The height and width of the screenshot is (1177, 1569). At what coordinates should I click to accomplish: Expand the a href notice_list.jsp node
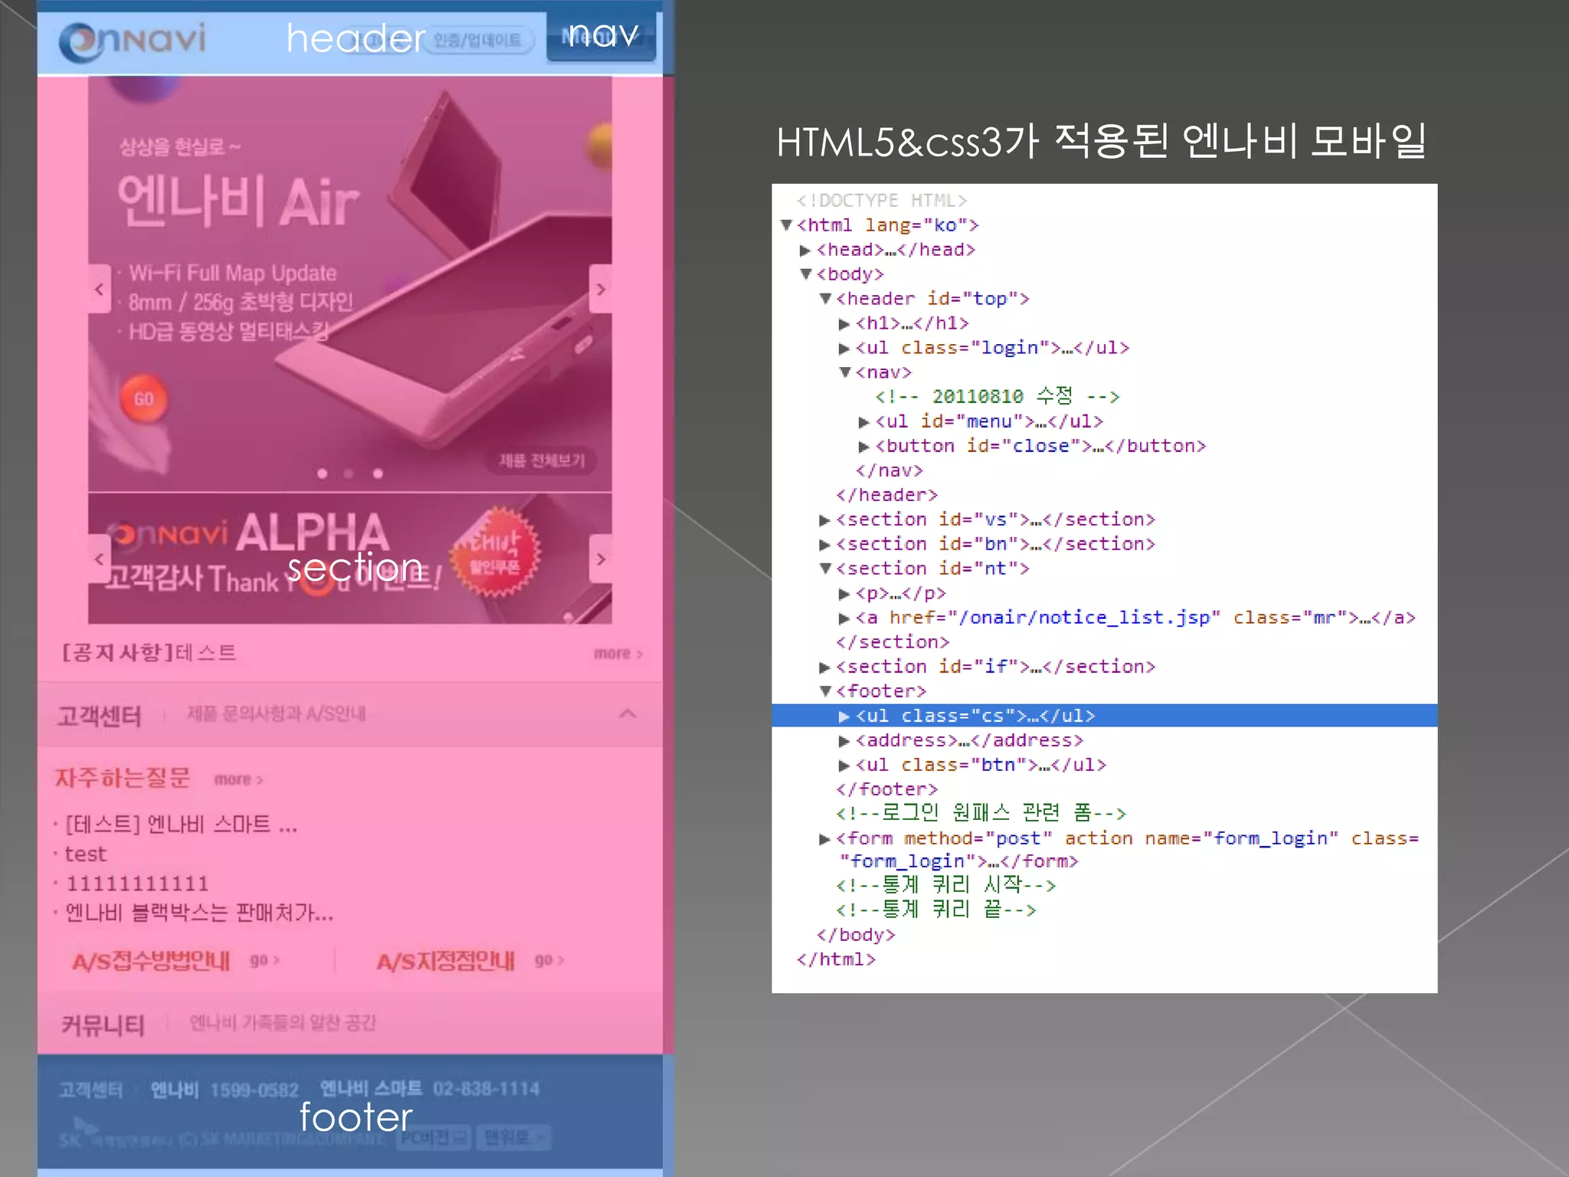[x=844, y=618]
